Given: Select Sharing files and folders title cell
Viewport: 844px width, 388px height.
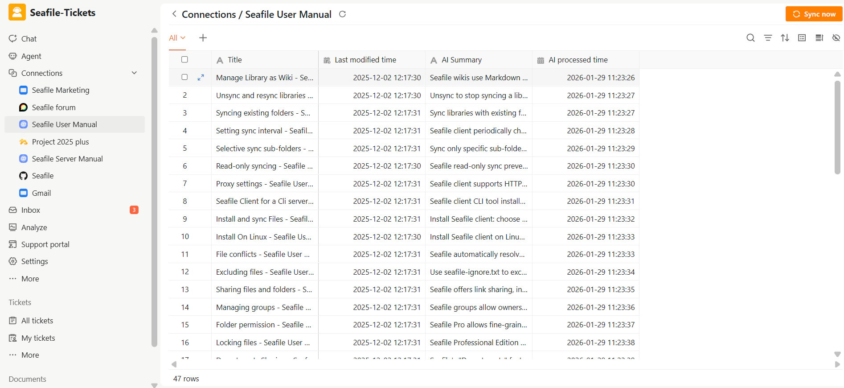Looking at the screenshot, I should point(265,289).
